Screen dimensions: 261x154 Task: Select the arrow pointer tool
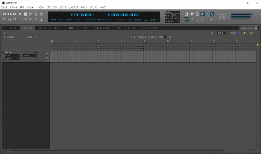(212, 14)
